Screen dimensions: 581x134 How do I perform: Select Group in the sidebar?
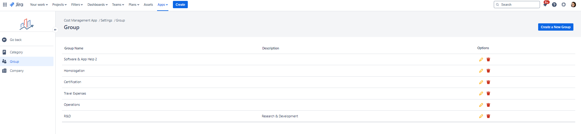pos(27,61)
